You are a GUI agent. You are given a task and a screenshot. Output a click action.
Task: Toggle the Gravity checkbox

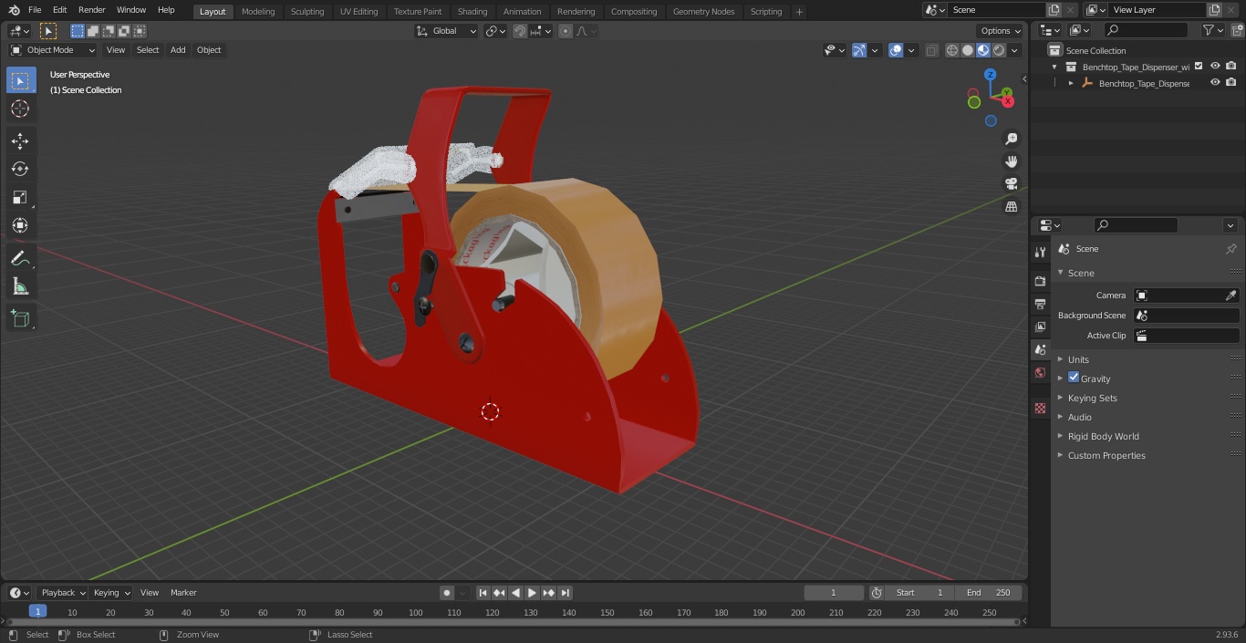(1074, 378)
